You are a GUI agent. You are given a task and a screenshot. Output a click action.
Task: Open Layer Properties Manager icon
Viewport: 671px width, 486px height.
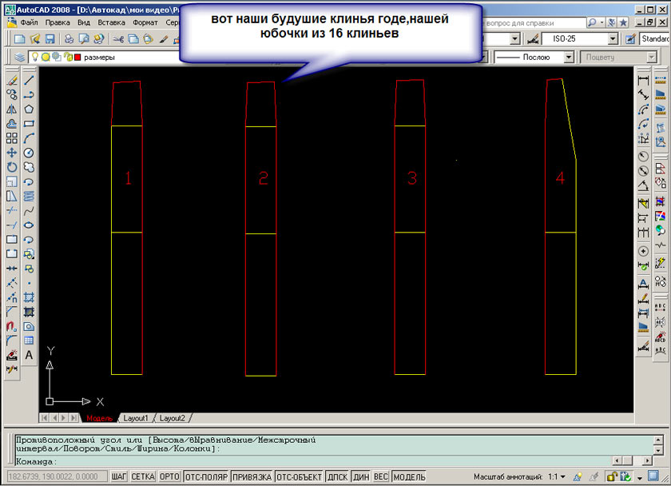click(20, 58)
